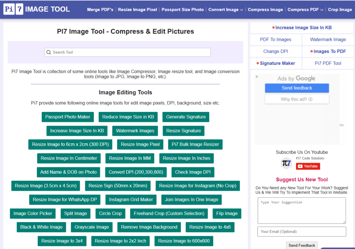Image resolution: width=355 pixels, height=249 pixels.
Task: Open the green Resize Image Pixel button
Action: pyautogui.click(x=140, y=144)
